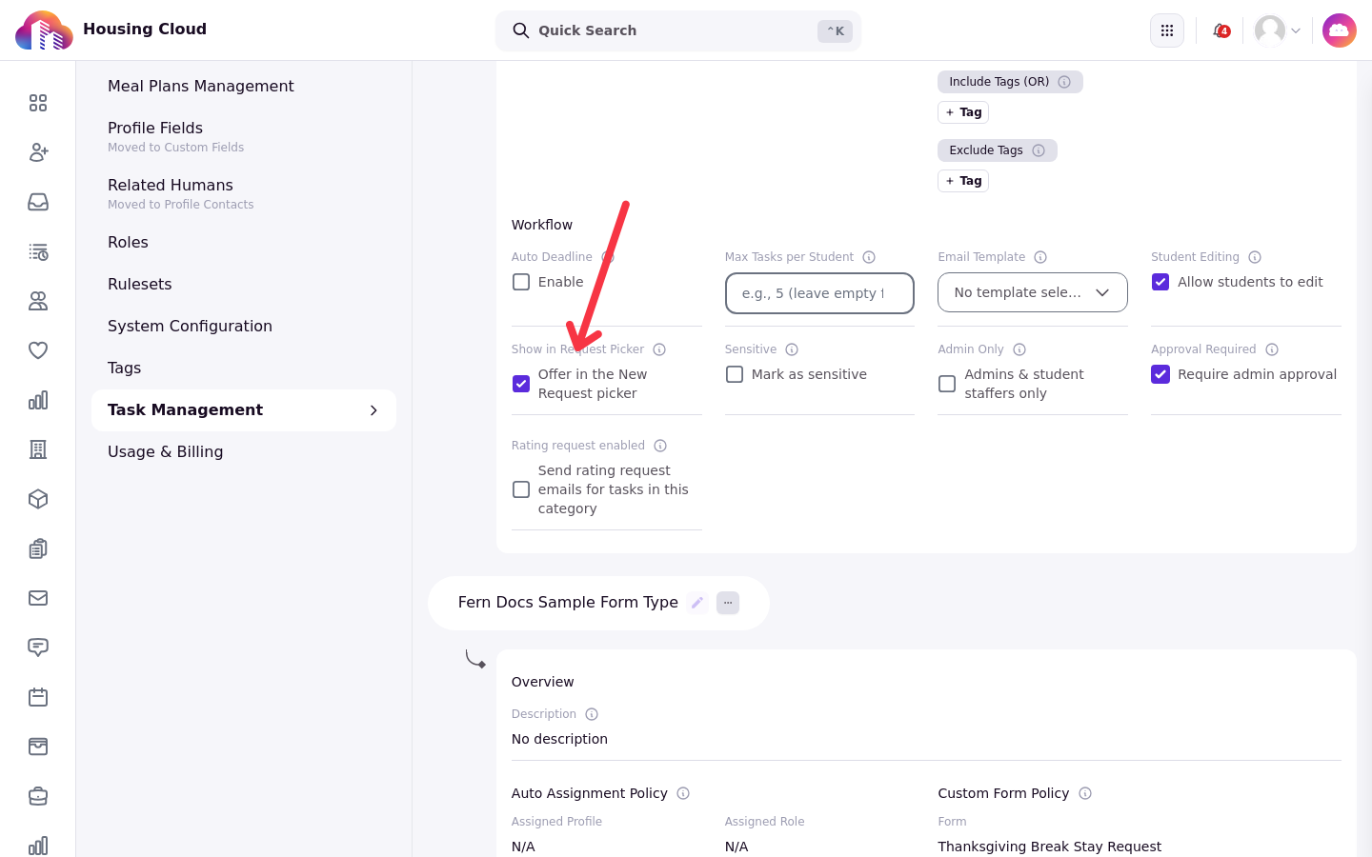Uncheck Offer in the New Request picker

pos(521,384)
